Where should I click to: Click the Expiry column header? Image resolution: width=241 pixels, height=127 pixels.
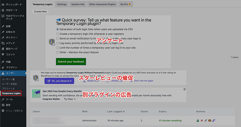pos(163,111)
